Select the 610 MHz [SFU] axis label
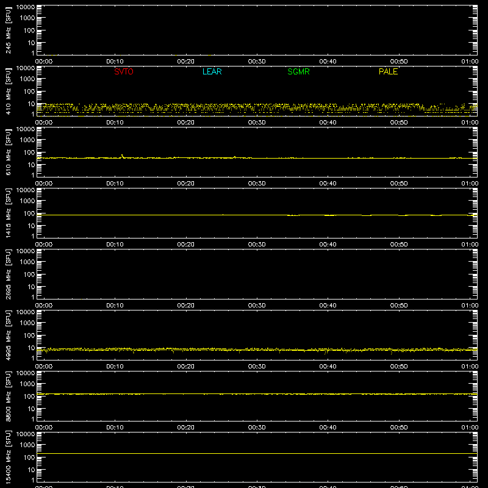The image size is (488, 488). tap(8, 152)
